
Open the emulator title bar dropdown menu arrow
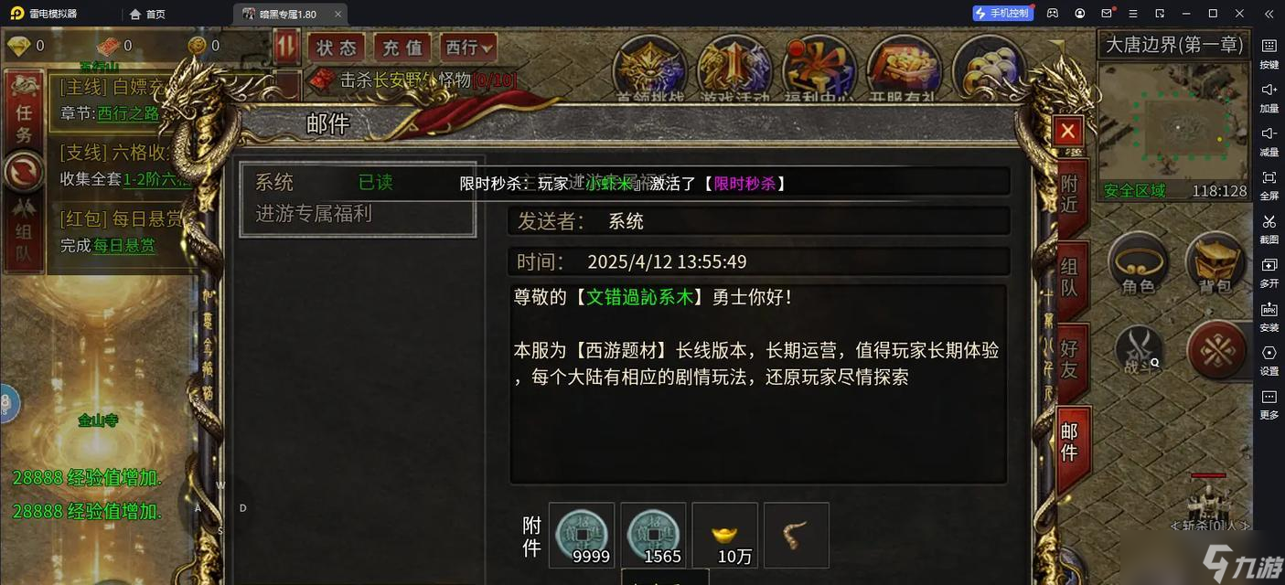pos(1132,13)
